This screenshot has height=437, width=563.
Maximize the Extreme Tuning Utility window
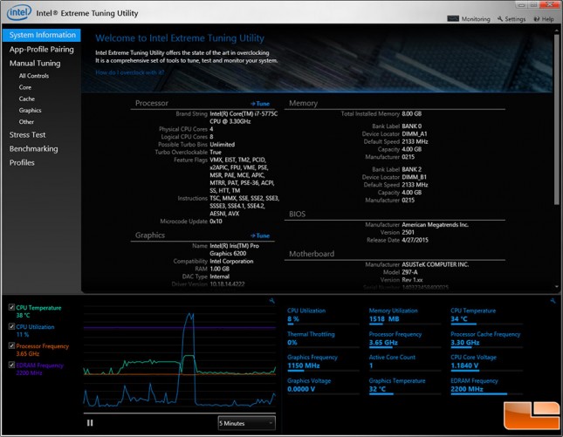point(533,4)
